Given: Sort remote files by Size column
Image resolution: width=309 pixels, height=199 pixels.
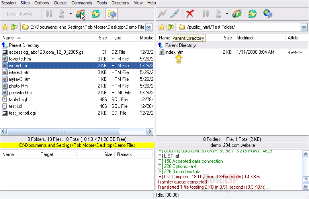Looking at the screenshot, I should tap(225, 38).
